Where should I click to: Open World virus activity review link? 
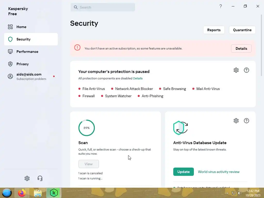tap(219, 172)
